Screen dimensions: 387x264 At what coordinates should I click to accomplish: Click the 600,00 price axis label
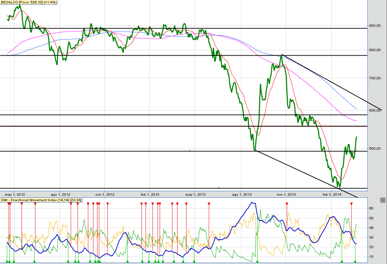click(x=375, y=110)
